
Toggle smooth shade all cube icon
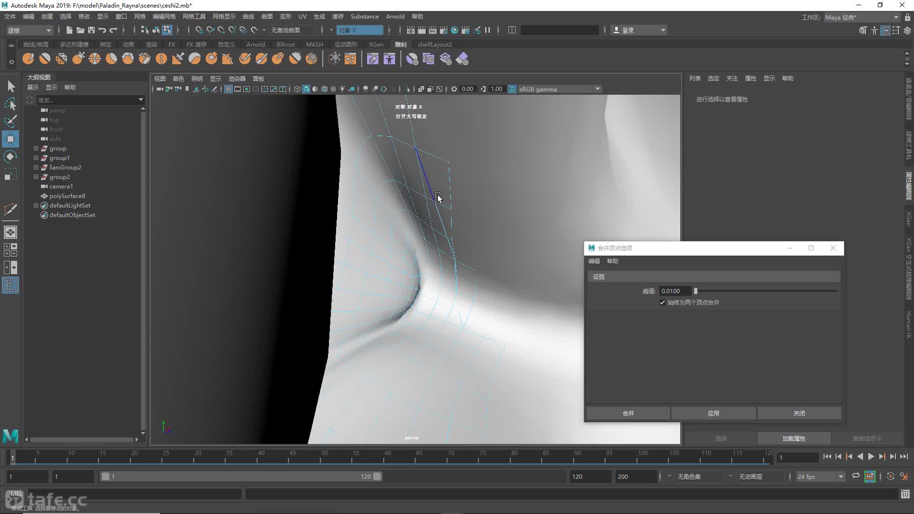click(x=306, y=89)
